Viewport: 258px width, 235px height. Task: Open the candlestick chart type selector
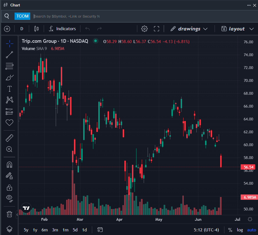pos(36,29)
